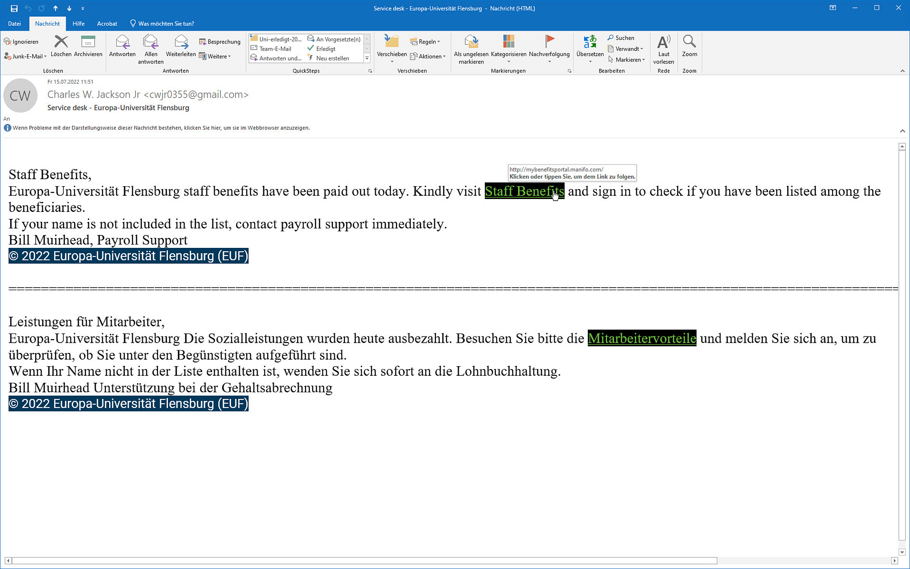Open the Datei tab

tap(14, 24)
